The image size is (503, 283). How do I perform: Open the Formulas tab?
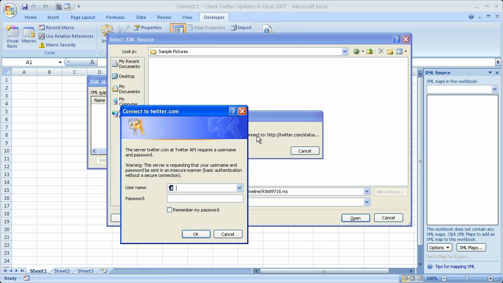pos(115,17)
